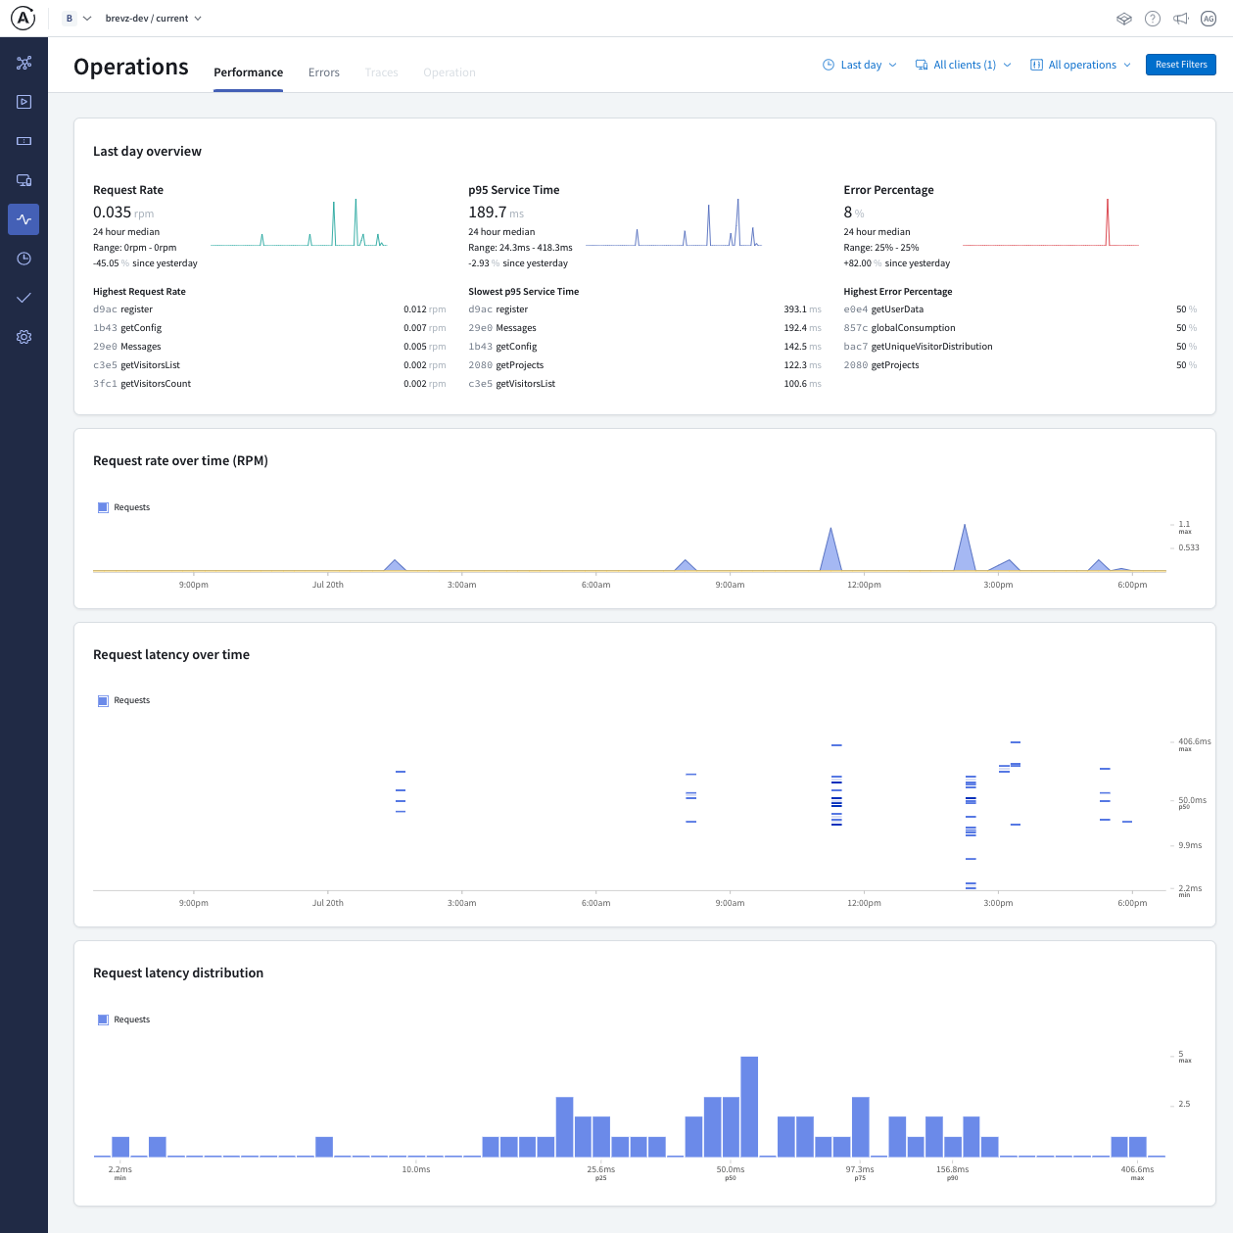Open the Settings gear icon in sidebar
The image size is (1233, 1233).
tap(24, 337)
